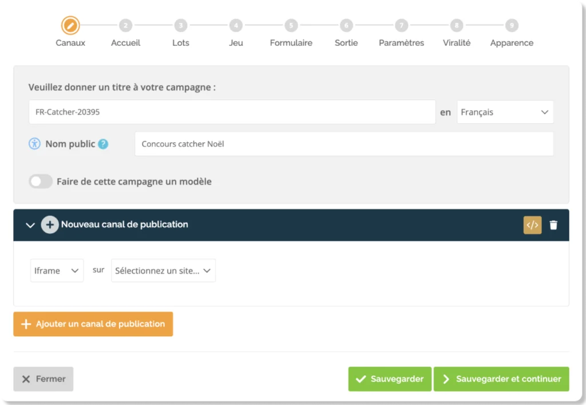
Task: Open the 'Sélectionnez un site' dropdown
Action: tap(163, 271)
